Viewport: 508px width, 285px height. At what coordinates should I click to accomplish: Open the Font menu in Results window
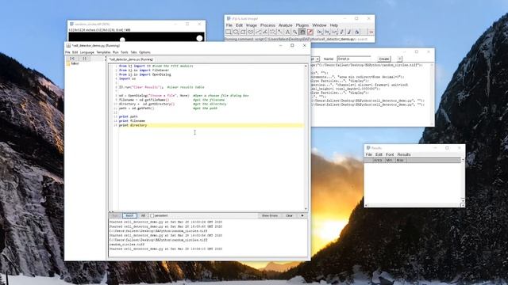click(x=390, y=154)
